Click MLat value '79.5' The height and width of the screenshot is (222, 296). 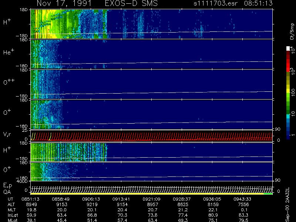pos(243,220)
